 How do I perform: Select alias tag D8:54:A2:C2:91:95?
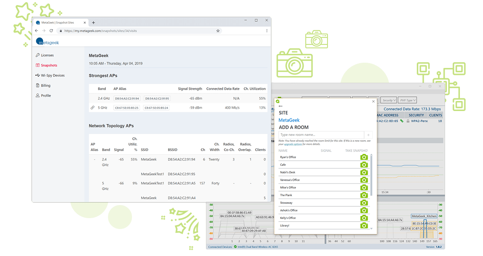pos(157,98)
